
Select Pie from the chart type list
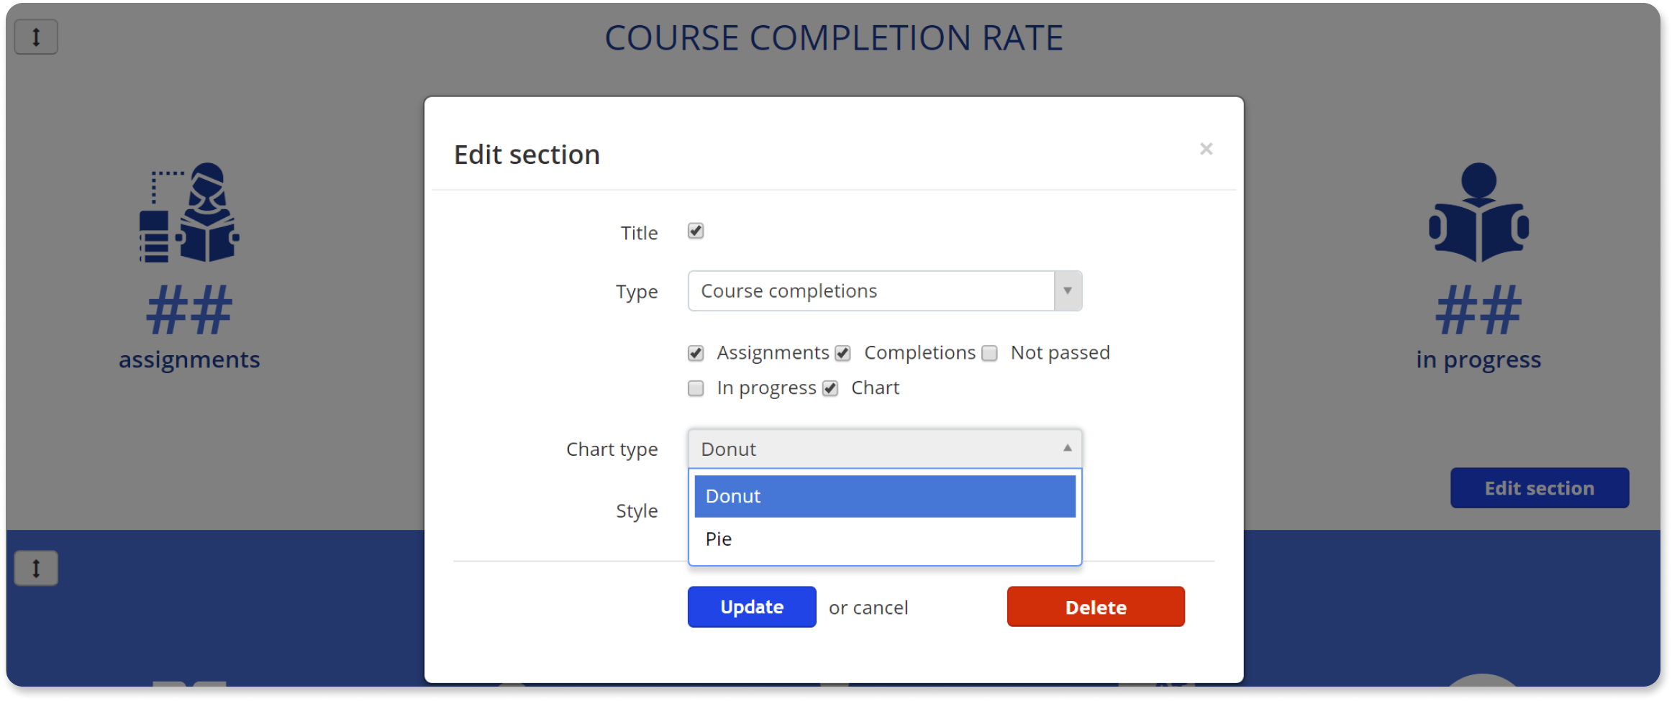pyautogui.click(x=884, y=539)
